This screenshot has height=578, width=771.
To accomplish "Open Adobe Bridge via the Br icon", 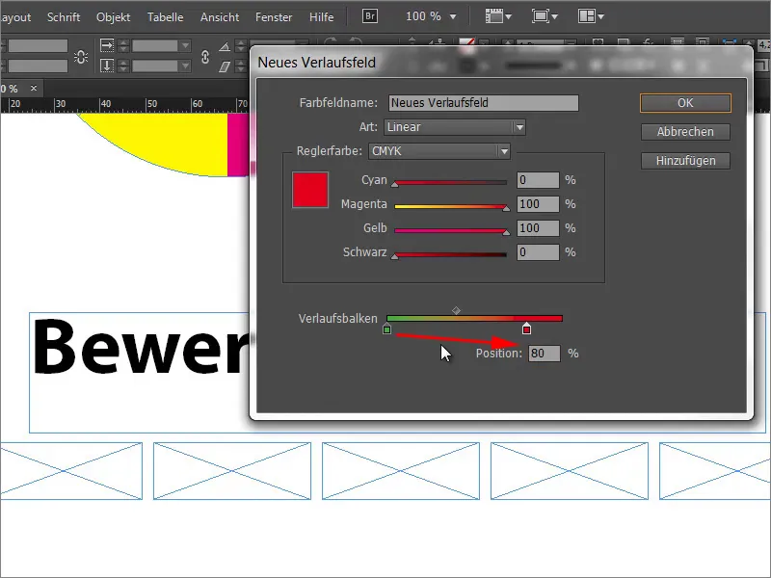I will 370,16.
